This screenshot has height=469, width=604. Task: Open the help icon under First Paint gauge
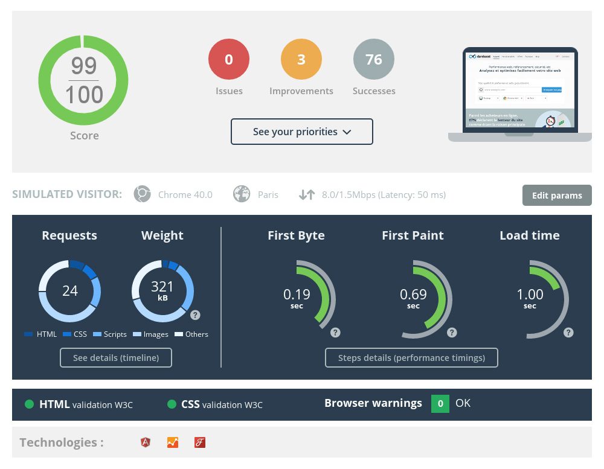tap(452, 333)
